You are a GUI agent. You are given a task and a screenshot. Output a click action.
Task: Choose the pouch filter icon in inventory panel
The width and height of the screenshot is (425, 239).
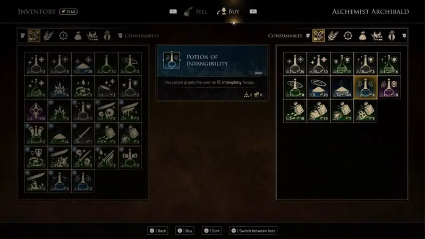tap(78, 36)
